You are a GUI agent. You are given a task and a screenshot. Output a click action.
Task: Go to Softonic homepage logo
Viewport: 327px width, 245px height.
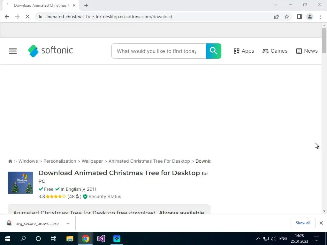click(50, 51)
